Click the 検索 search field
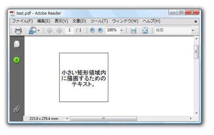The width and height of the screenshot is (214, 135). point(173,30)
